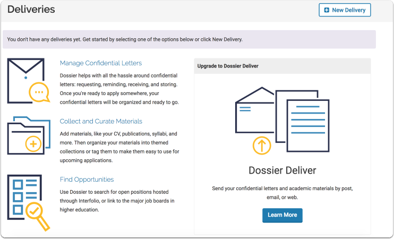Open the Manage Confidential Letters link

[x=101, y=63]
